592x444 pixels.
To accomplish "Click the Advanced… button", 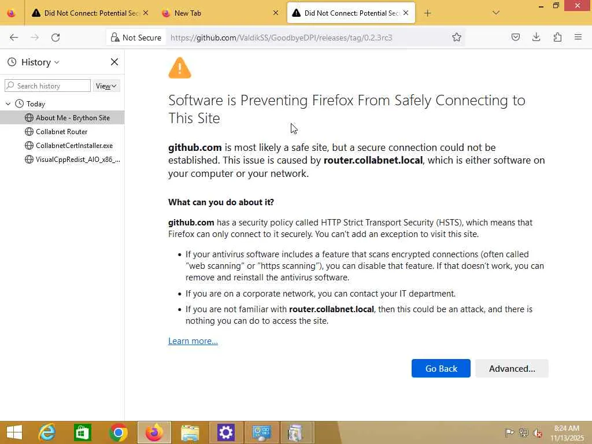I will click(x=512, y=368).
